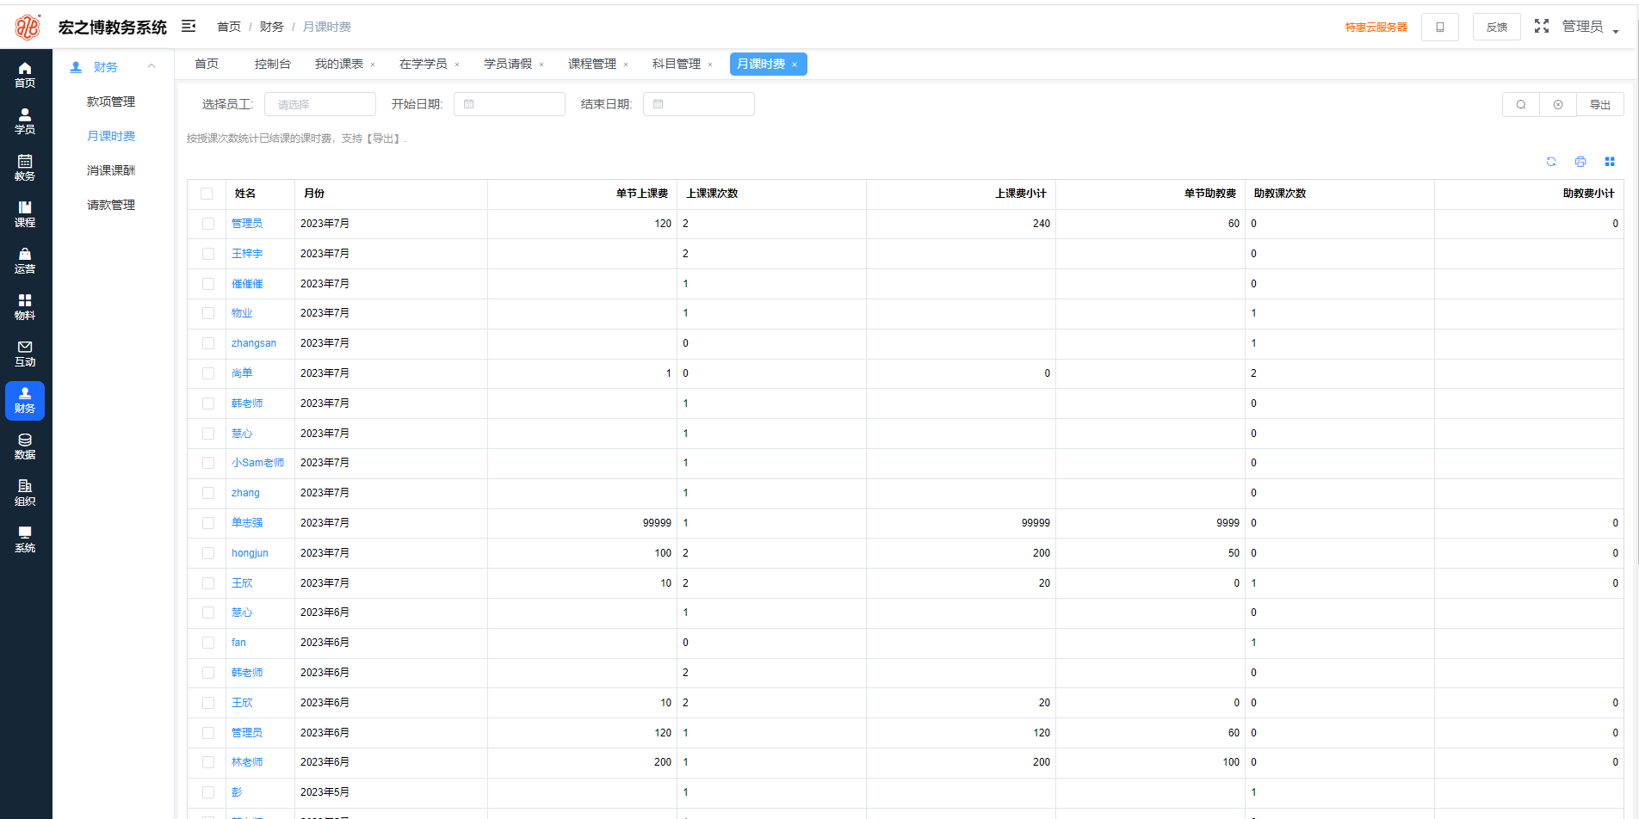Click the 反馈 feedback button
1639x819 pixels.
[x=1497, y=28]
